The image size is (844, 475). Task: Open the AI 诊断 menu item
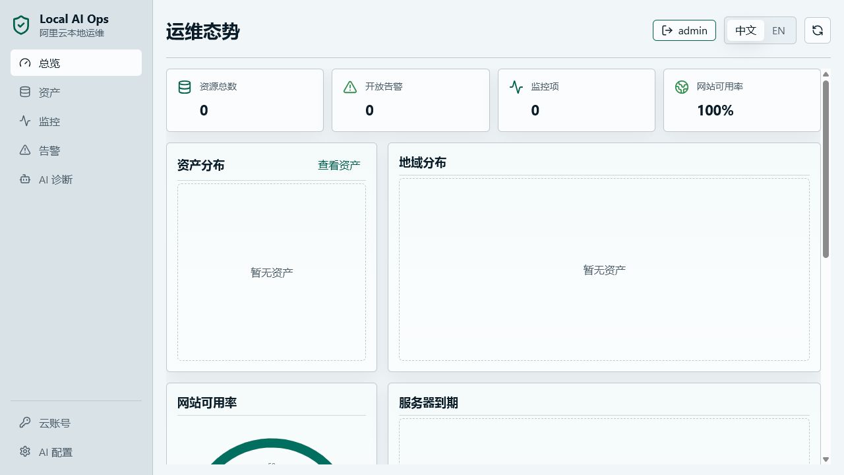click(x=76, y=179)
